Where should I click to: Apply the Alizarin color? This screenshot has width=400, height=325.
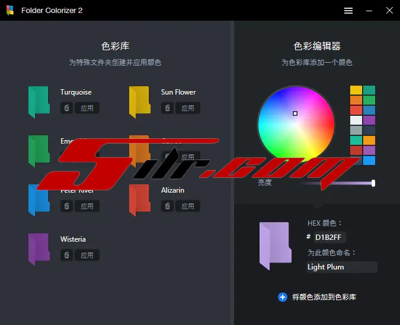(188, 206)
